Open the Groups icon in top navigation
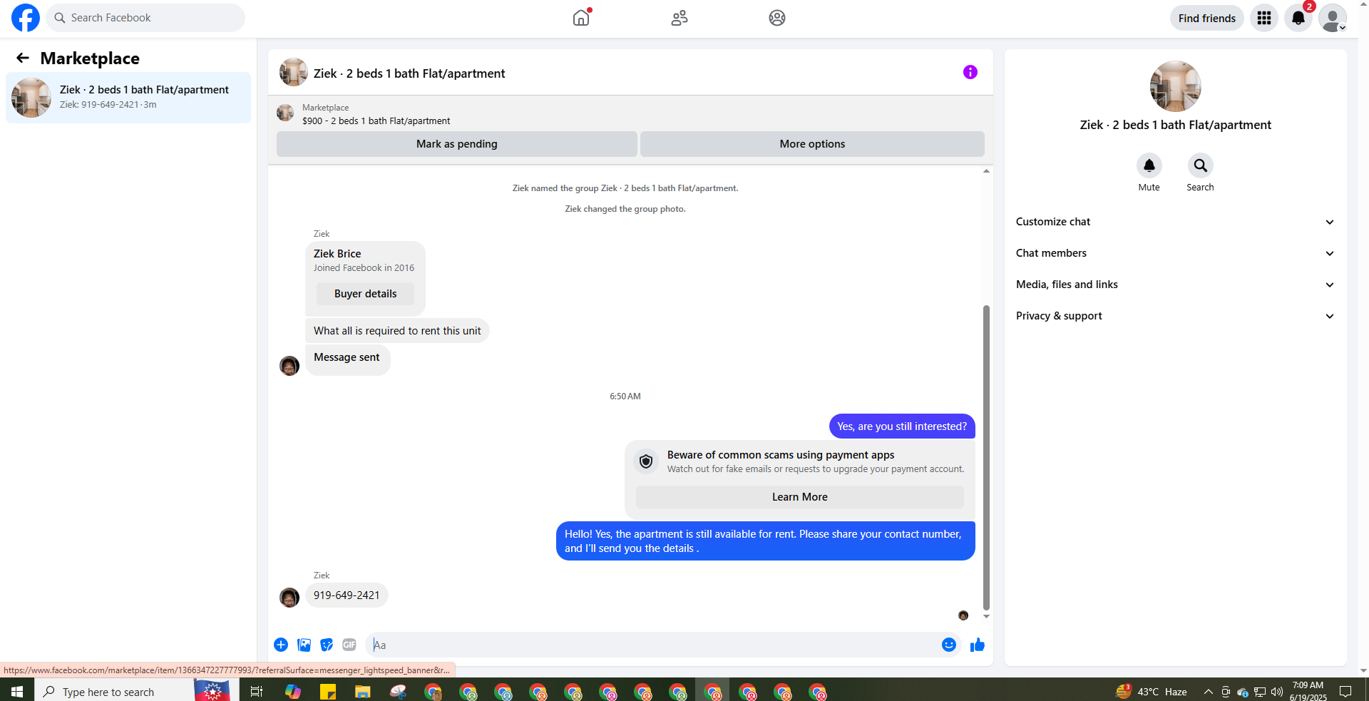Screen dimensions: 1369x701 (777, 18)
